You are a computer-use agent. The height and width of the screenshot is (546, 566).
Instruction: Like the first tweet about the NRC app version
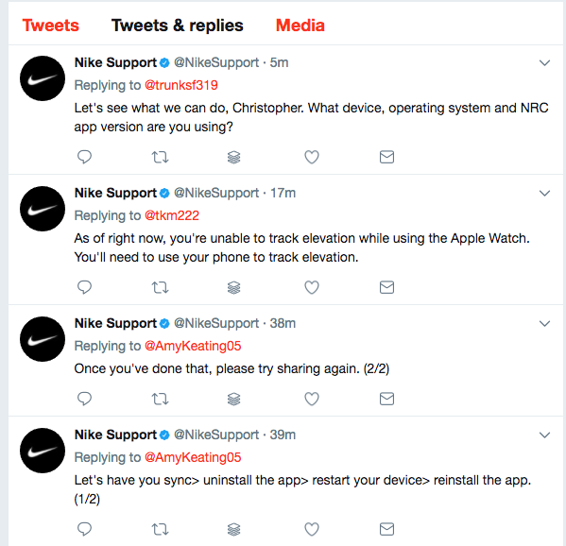coord(312,157)
